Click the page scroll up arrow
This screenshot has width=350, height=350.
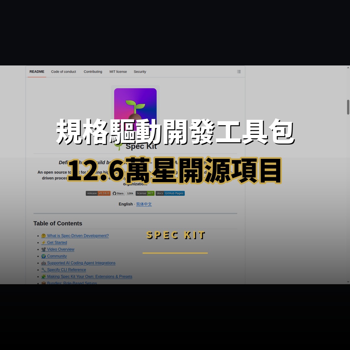(348, 67)
